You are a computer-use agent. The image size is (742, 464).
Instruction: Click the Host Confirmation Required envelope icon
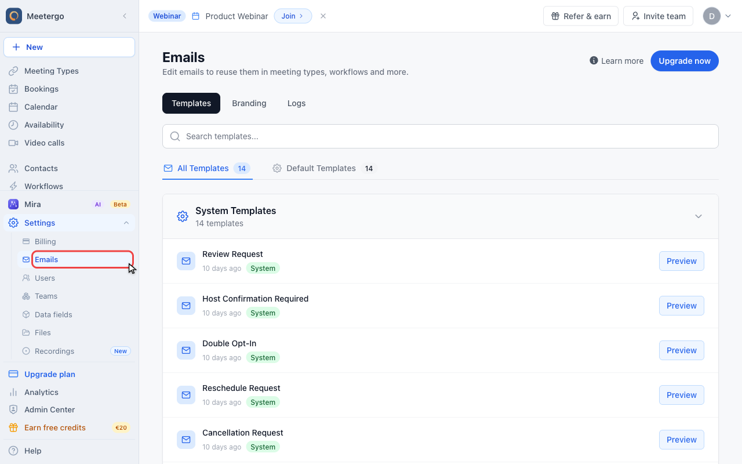186,306
